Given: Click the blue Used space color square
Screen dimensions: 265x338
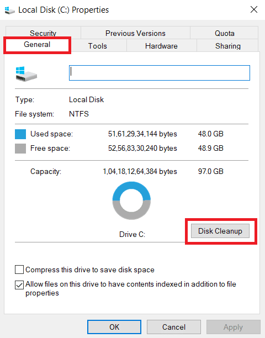Looking at the screenshot, I should [20, 134].
